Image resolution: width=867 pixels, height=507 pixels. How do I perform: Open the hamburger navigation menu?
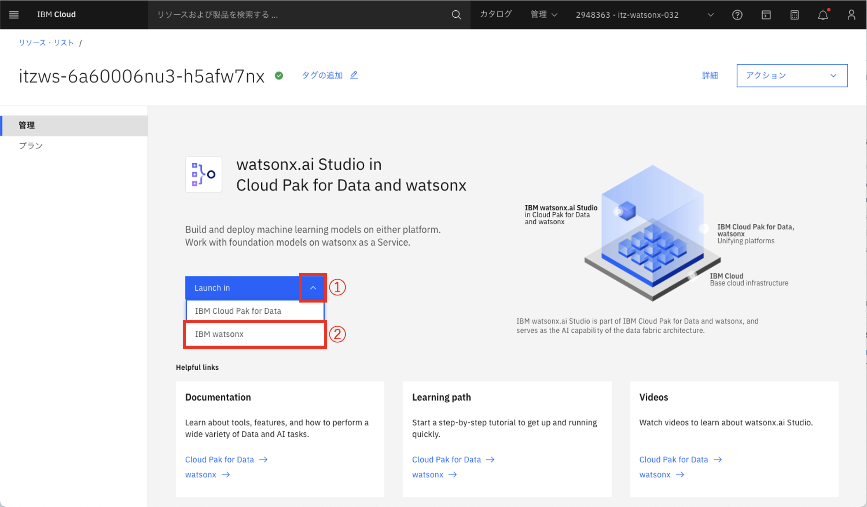[14, 15]
